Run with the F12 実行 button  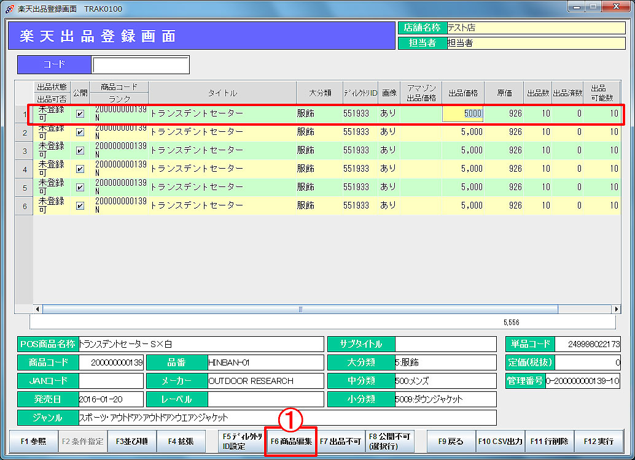click(x=598, y=441)
